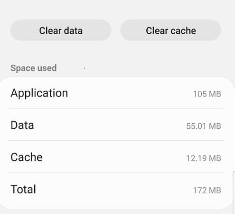The image size is (235, 214).
Task: Click empty space between Total and 172 MB
Action: 114,189
